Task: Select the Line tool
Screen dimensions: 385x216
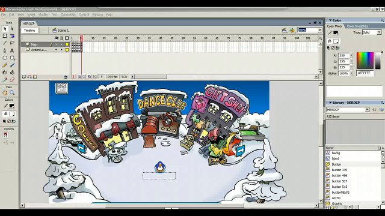Action: point(5,43)
